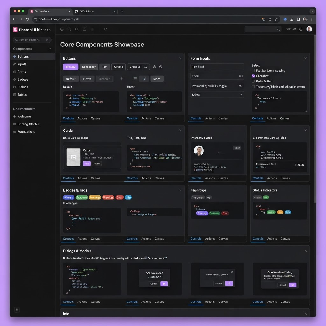Switch to Actions tab under Default buttons
Image resolution: width=326 pixels, height=326 pixels.
point(82,118)
